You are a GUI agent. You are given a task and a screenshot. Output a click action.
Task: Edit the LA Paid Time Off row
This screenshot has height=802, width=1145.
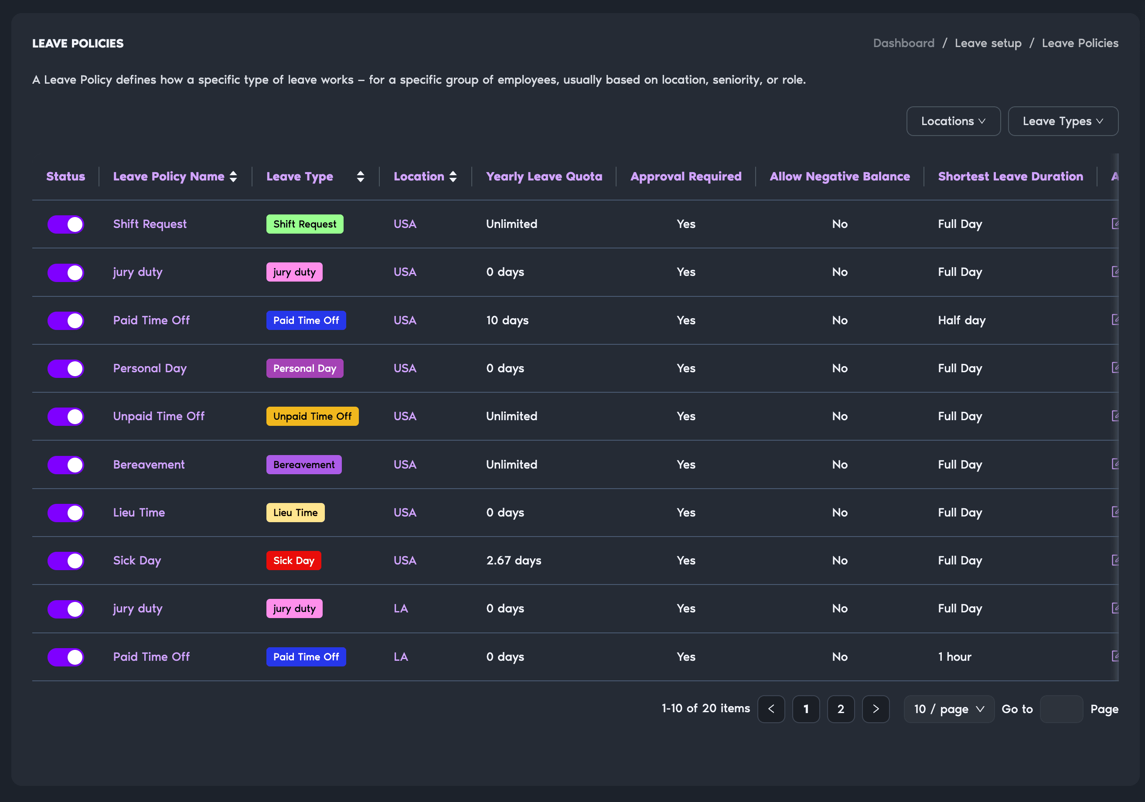tap(1115, 656)
